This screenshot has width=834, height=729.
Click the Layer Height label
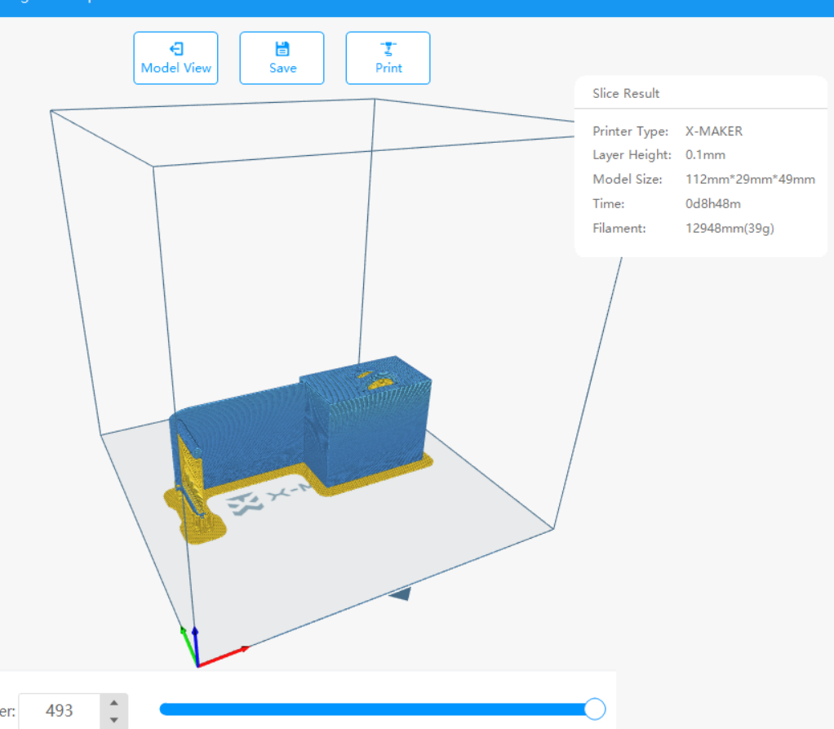(x=632, y=155)
